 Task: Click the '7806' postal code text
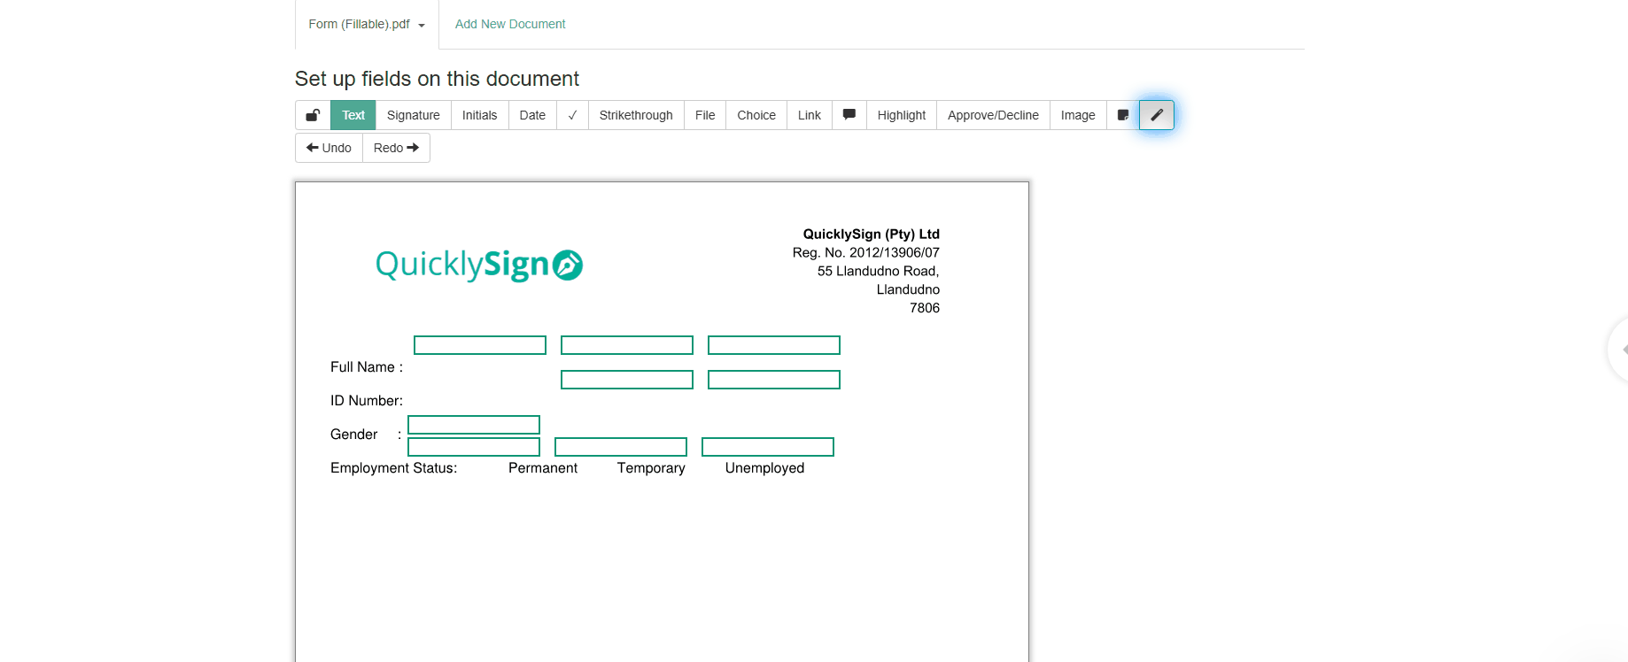pos(925,308)
